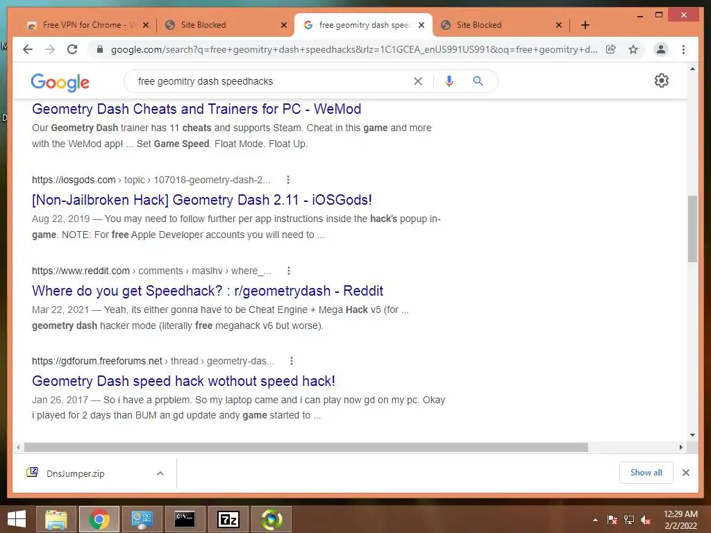Viewport: 711px width, 533px height.
Task: Open the Windows Start menu
Action: coord(17,519)
